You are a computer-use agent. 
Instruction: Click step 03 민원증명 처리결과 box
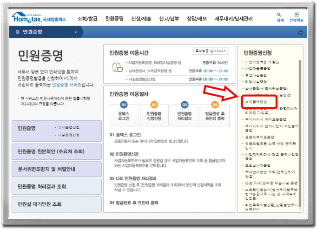click(x=185, y=115)
